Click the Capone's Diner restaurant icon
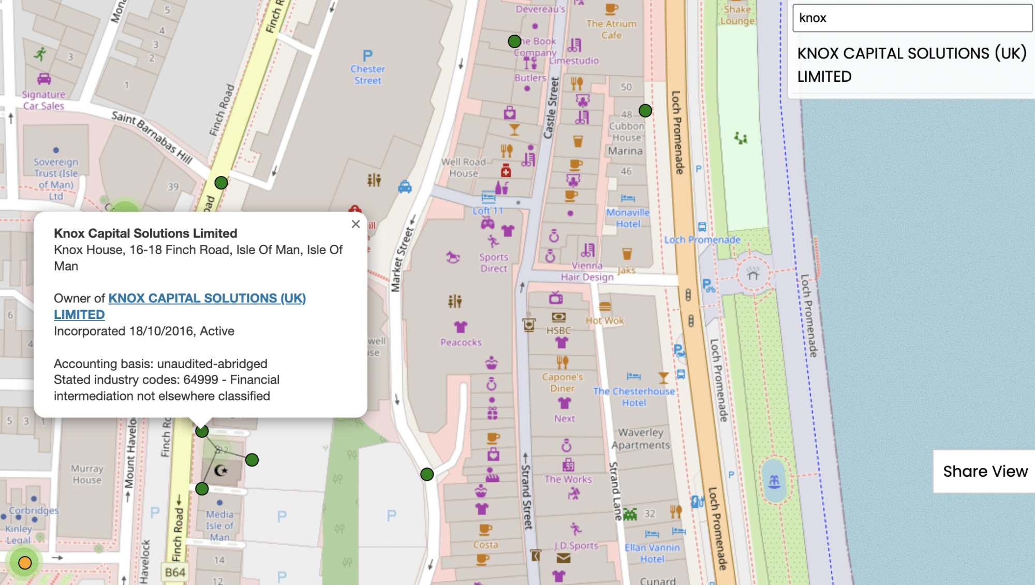The width and height of the screenshot is (1035, 585). (x=563, y=362)
